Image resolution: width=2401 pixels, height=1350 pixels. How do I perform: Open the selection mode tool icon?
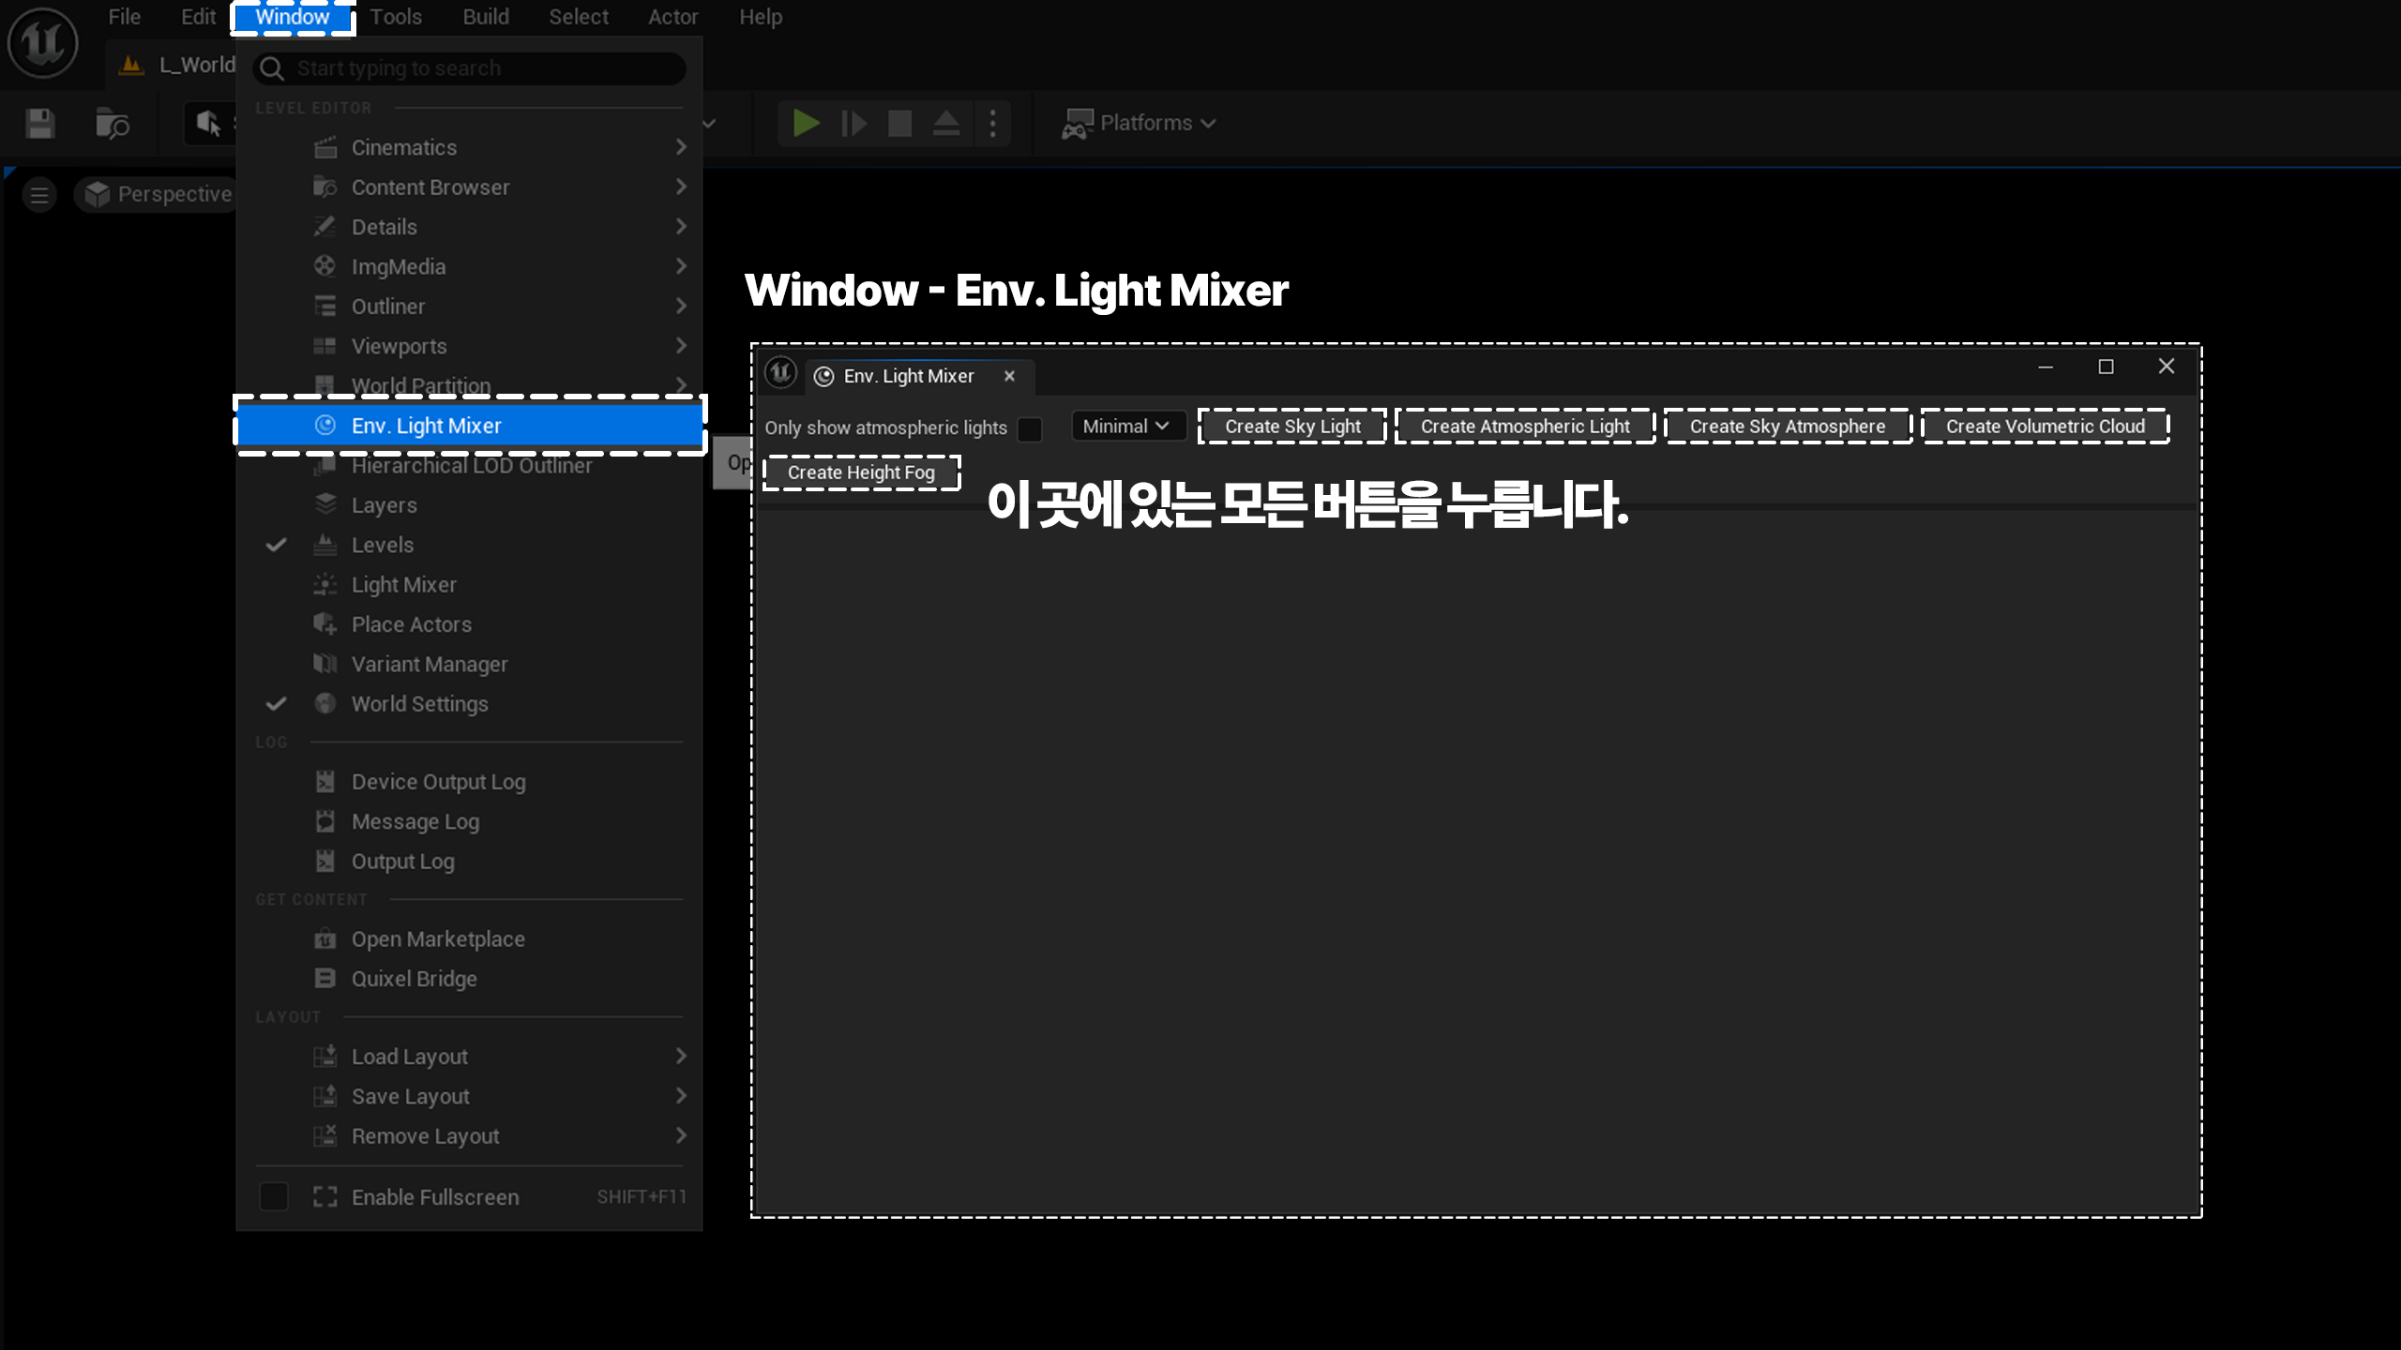tap(208, 123)
